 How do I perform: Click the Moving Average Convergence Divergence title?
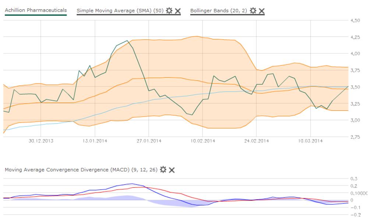coord(81,170)
